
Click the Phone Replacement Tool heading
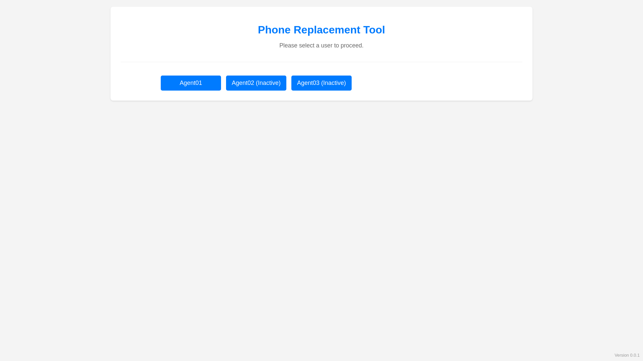tap(321, 30)
